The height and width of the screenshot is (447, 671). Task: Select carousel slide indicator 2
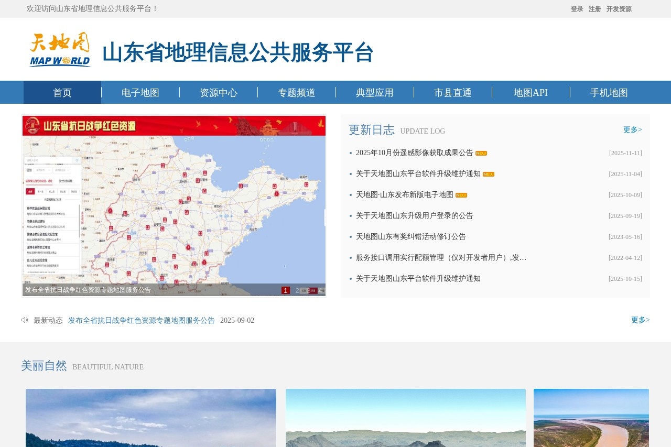[297, 290]
